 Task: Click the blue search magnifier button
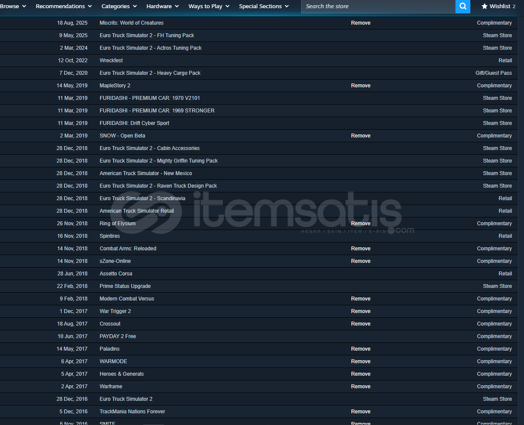point(463,6)
